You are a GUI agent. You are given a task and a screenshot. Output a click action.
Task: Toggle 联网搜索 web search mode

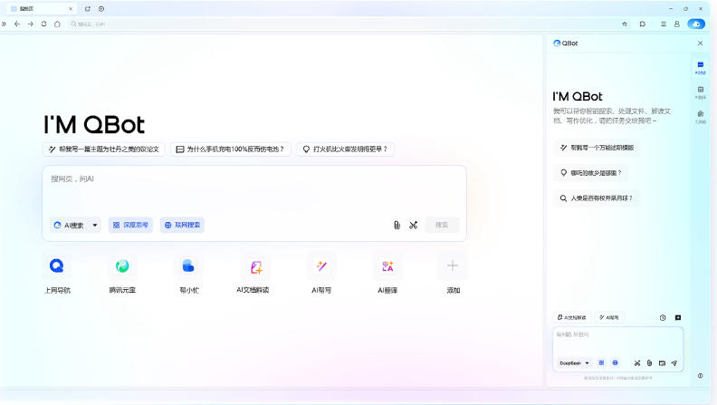pyautogui.click(x=182, y=225)
